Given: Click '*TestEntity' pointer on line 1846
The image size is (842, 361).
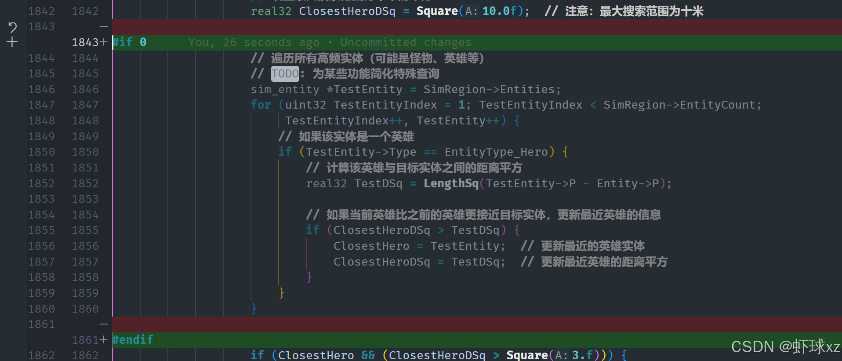Looking at the screenshot, I should 365,90.
